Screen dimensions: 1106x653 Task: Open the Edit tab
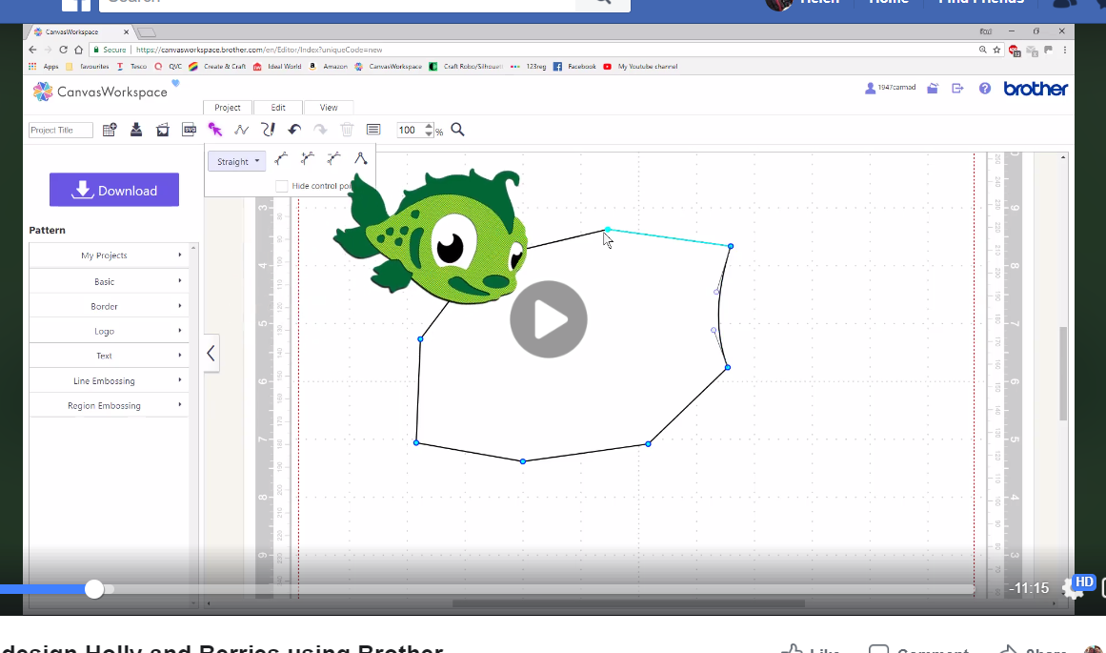pyautogui.click(x=278, y=108)
